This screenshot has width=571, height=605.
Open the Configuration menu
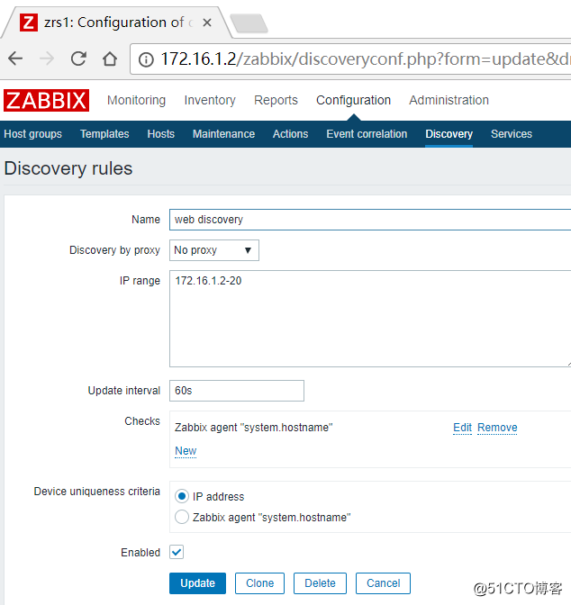click(x=353, y=100)
